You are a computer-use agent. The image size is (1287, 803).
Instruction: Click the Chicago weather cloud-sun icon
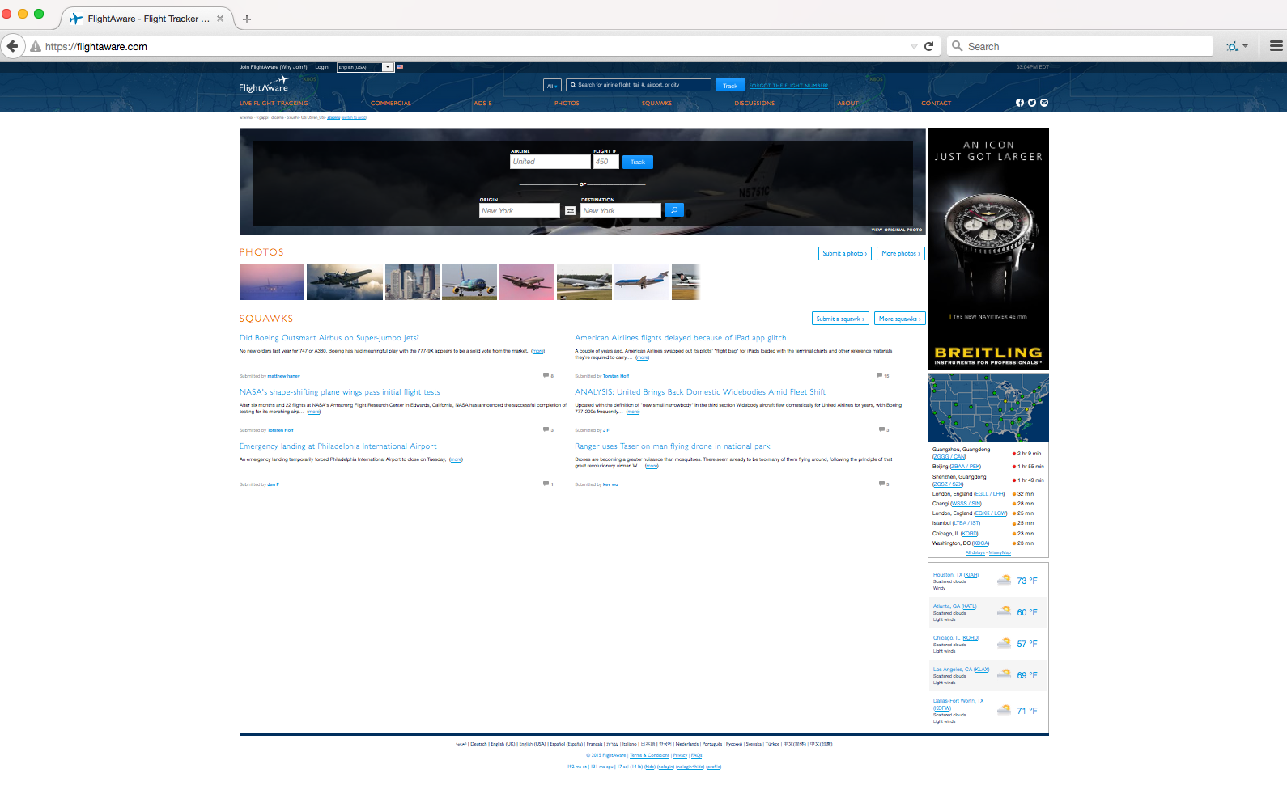(1004, 643)
